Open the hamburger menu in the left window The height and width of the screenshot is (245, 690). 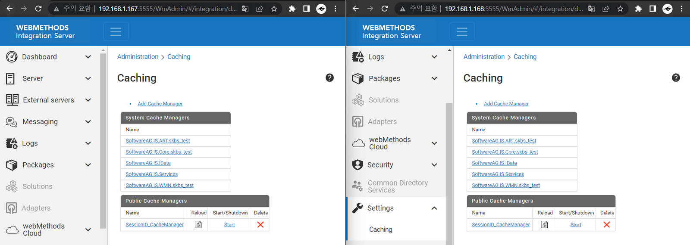click(x=116, y=31)
